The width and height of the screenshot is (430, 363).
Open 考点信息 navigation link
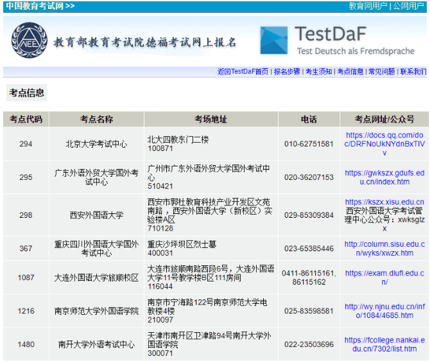pos(350,72)
